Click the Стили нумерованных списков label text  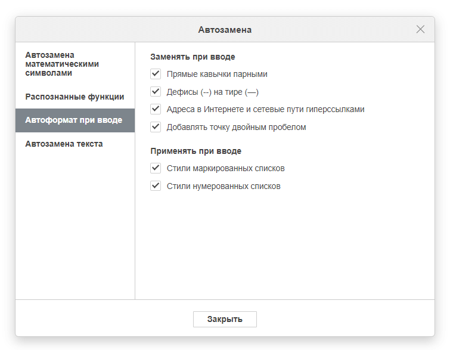coord(224,186)
